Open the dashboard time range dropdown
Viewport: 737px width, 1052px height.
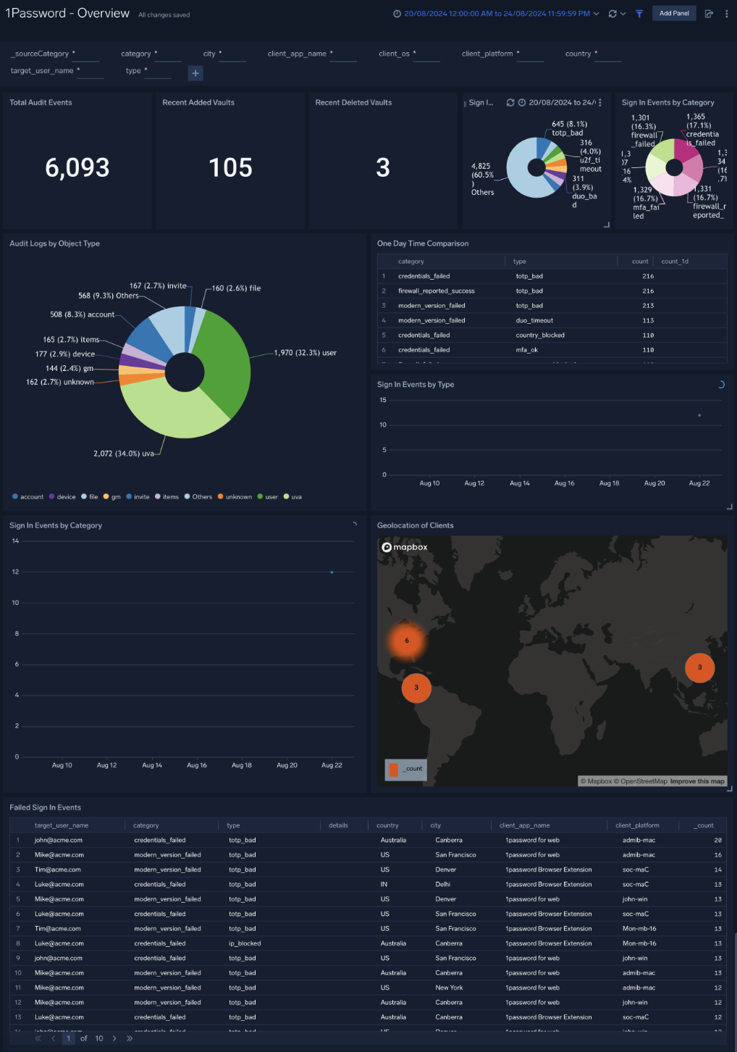click(497, 14)
